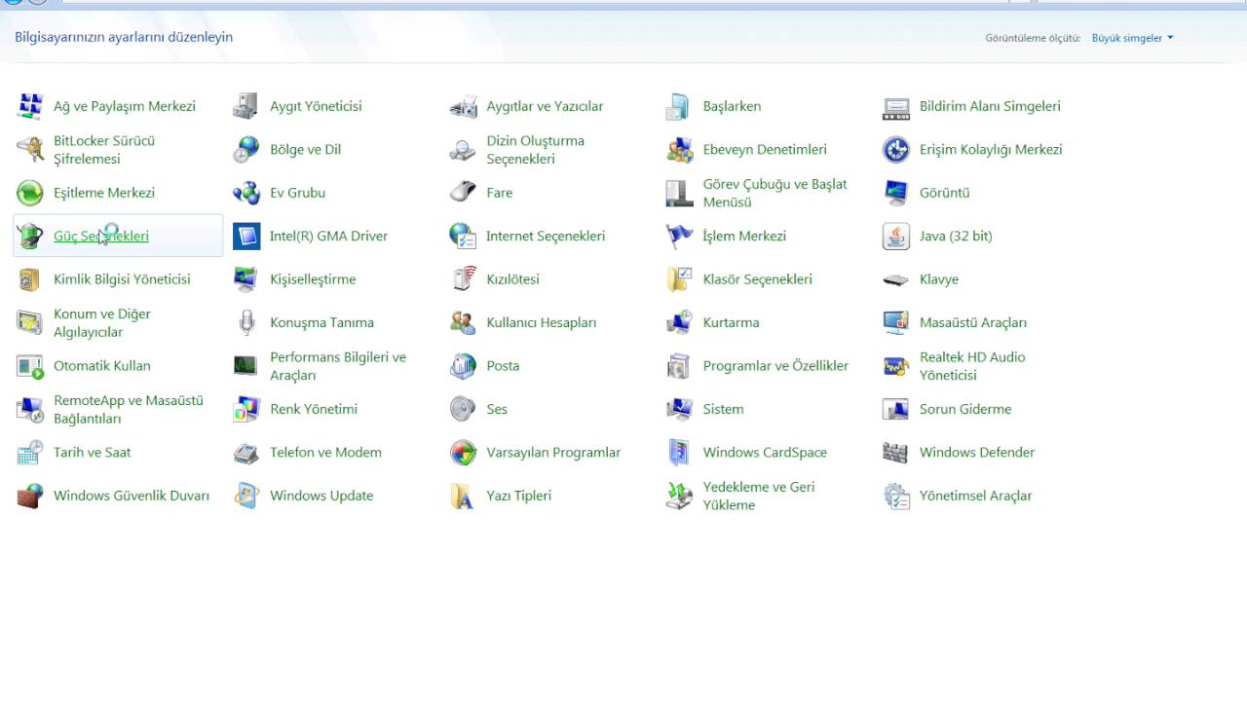Viewport: 1247px width, 701px height.
Task: Click the İşlem Merkezi flag icon
Action: point(679,237)
